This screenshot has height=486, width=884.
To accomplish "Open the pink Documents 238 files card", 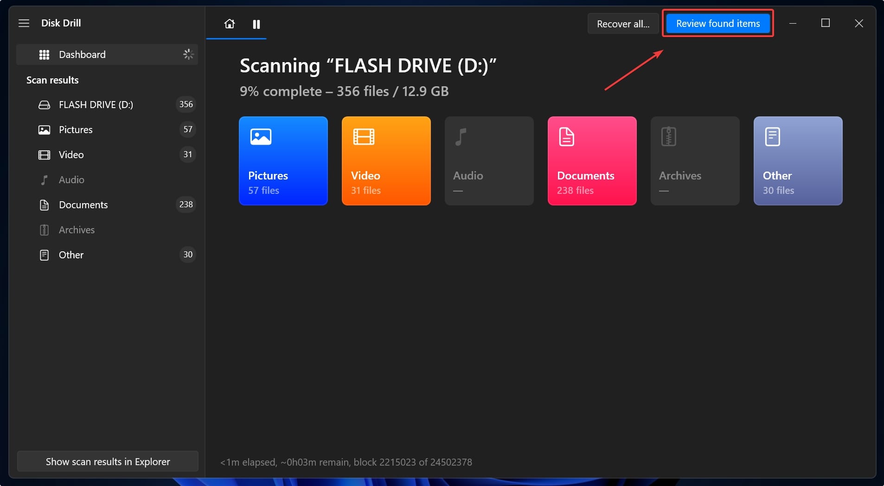I will tap(592, 161).
